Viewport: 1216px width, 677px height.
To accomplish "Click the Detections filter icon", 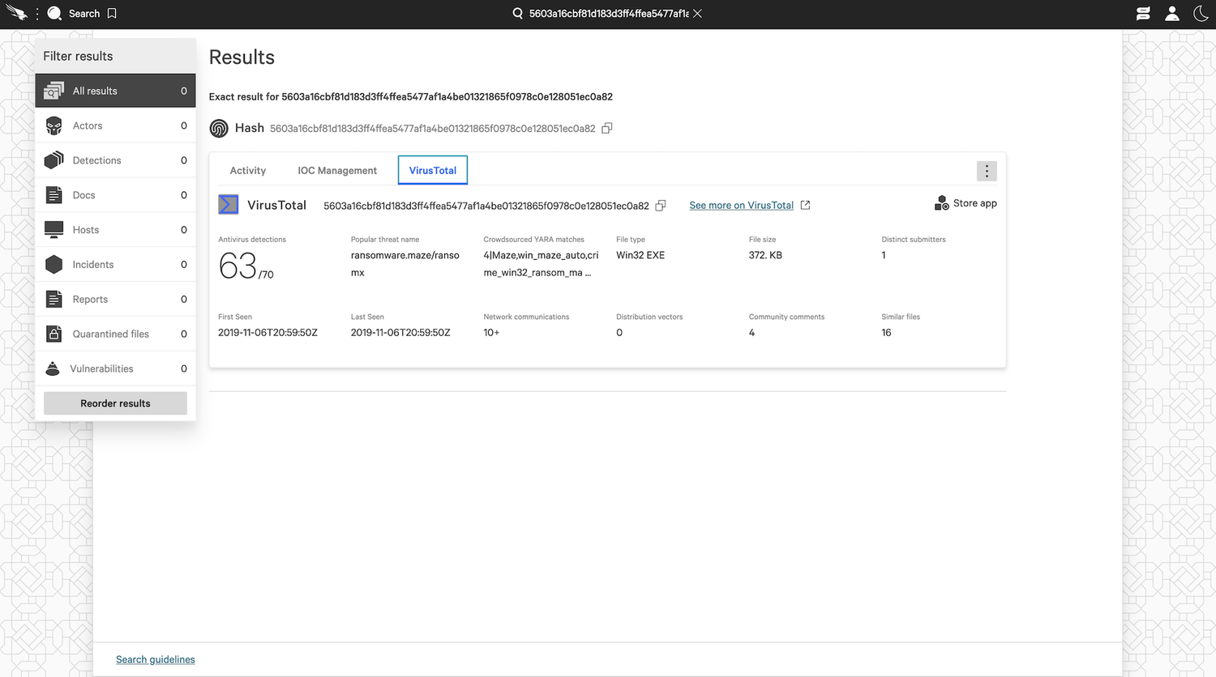I will pyautogui.click(x=54, y=160).
